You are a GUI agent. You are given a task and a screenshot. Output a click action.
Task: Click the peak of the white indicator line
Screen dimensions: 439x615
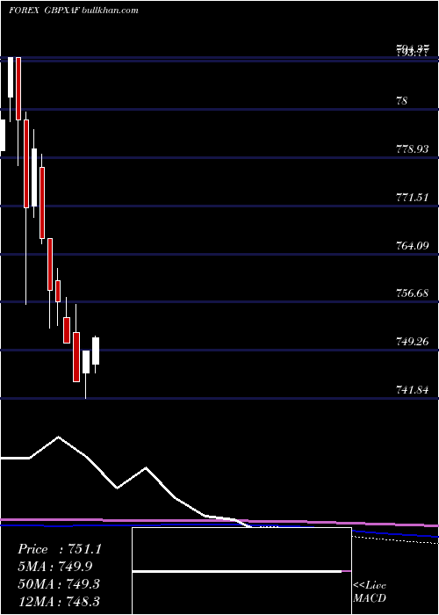pos(59,437)
